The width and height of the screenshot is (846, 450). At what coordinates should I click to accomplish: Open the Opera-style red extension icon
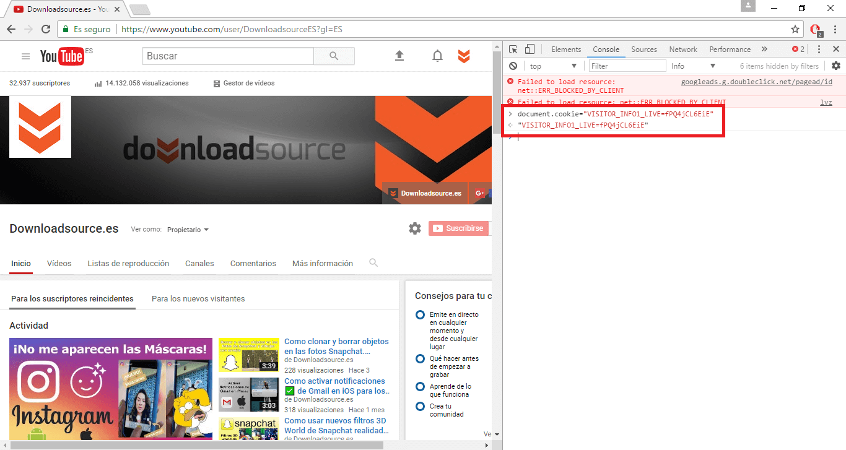point(816,30)
